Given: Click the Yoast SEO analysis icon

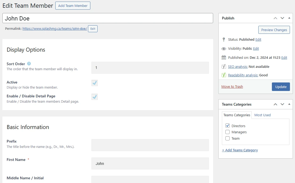Looking at the screenshot, I should [x=224, y=66].
